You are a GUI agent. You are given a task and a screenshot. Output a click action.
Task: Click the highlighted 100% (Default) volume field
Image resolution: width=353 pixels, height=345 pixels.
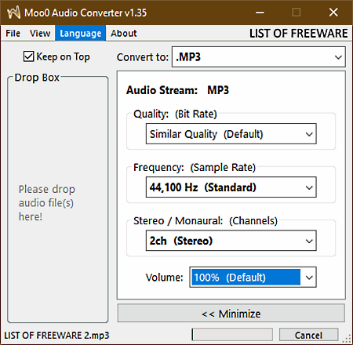click(246, 277)
